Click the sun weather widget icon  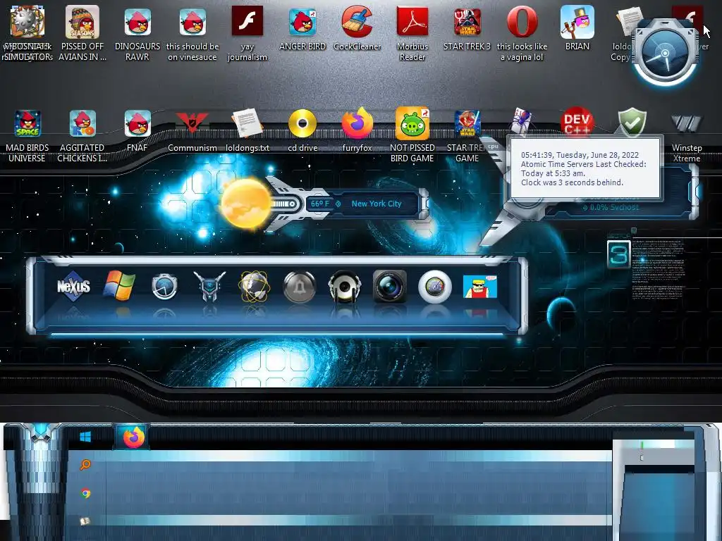click(x=245, y=203)
